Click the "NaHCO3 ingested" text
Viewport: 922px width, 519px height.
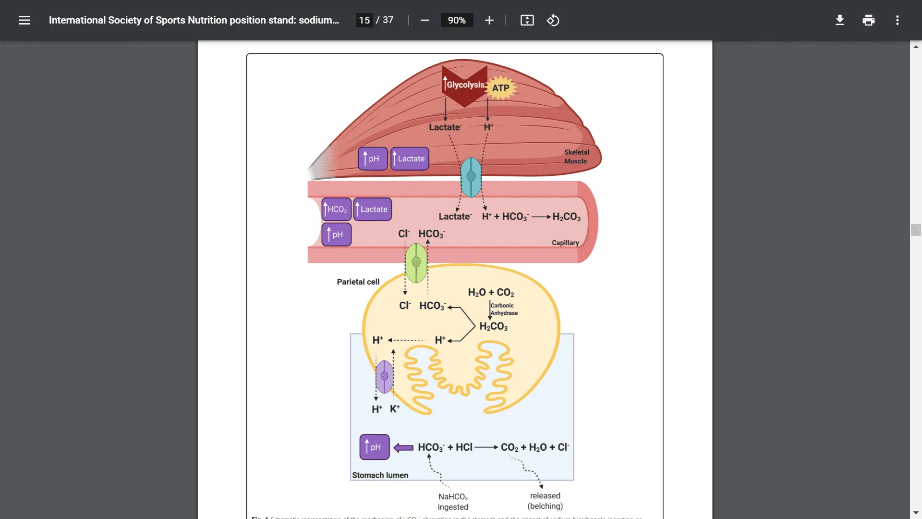pyautogui.click(x=453, y=502)
